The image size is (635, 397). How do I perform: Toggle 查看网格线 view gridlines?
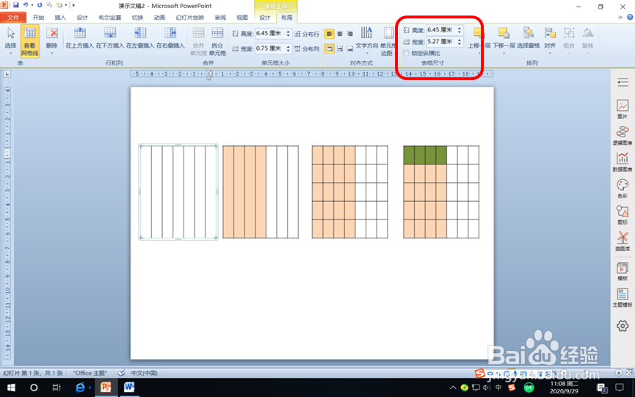click(x=29, y=41)
